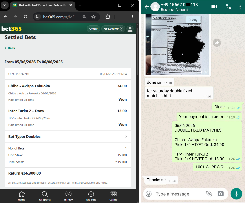Open WhatsApp contact profile picture
The width and height of the screenshot is (245, 203).
tap(155, 7)
